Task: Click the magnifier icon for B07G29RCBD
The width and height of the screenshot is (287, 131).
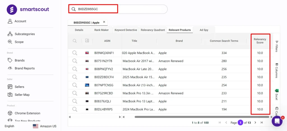Action: click(75, 93)
